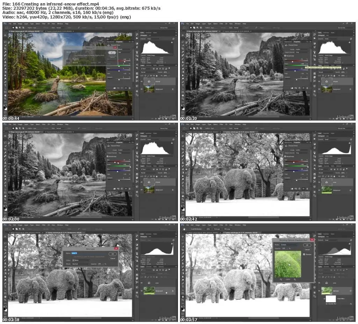The height and width of the screenshot is (324, 358).
Task: Click histogram cache warning triangle in 00:02:42 frame
Action: [350, 143]
